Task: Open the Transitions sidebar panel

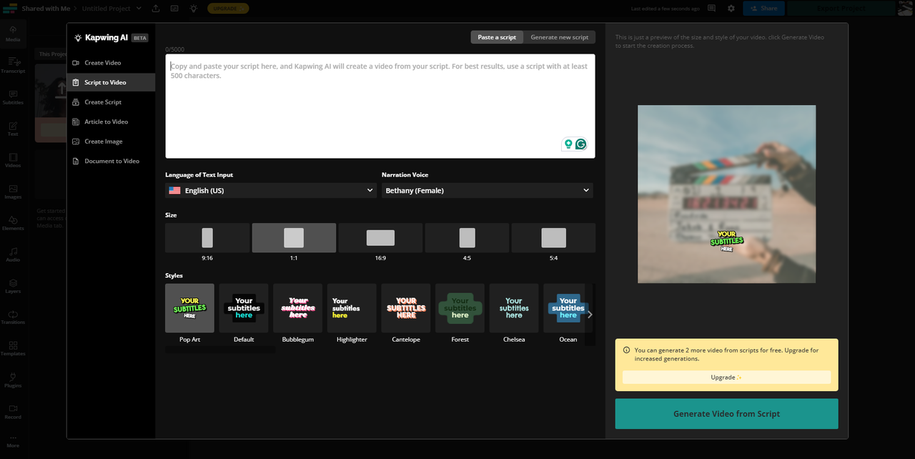Action: (x=13, y=317)
